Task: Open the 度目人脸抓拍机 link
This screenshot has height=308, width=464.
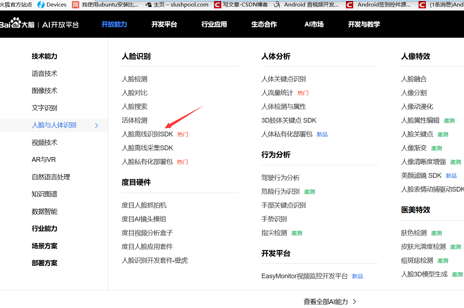Action: click(x=144, y=205)
